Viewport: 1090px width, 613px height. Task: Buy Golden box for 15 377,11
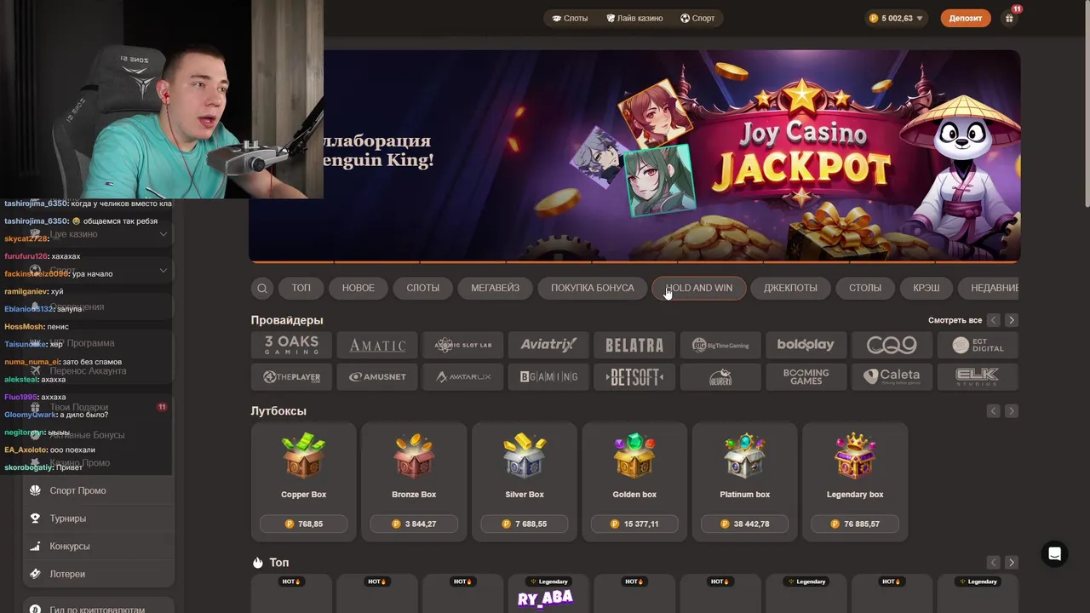tap(634, 524)
